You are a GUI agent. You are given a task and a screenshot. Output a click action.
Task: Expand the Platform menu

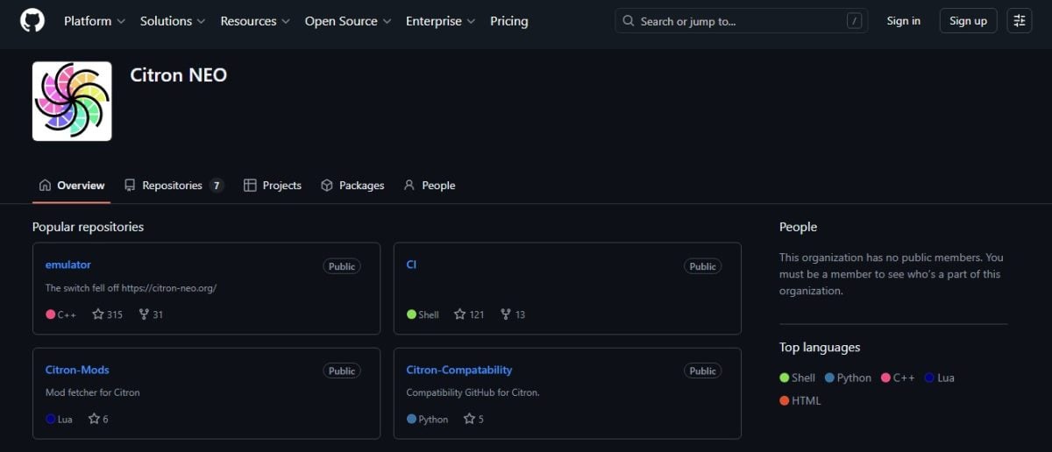click(95, 21)
